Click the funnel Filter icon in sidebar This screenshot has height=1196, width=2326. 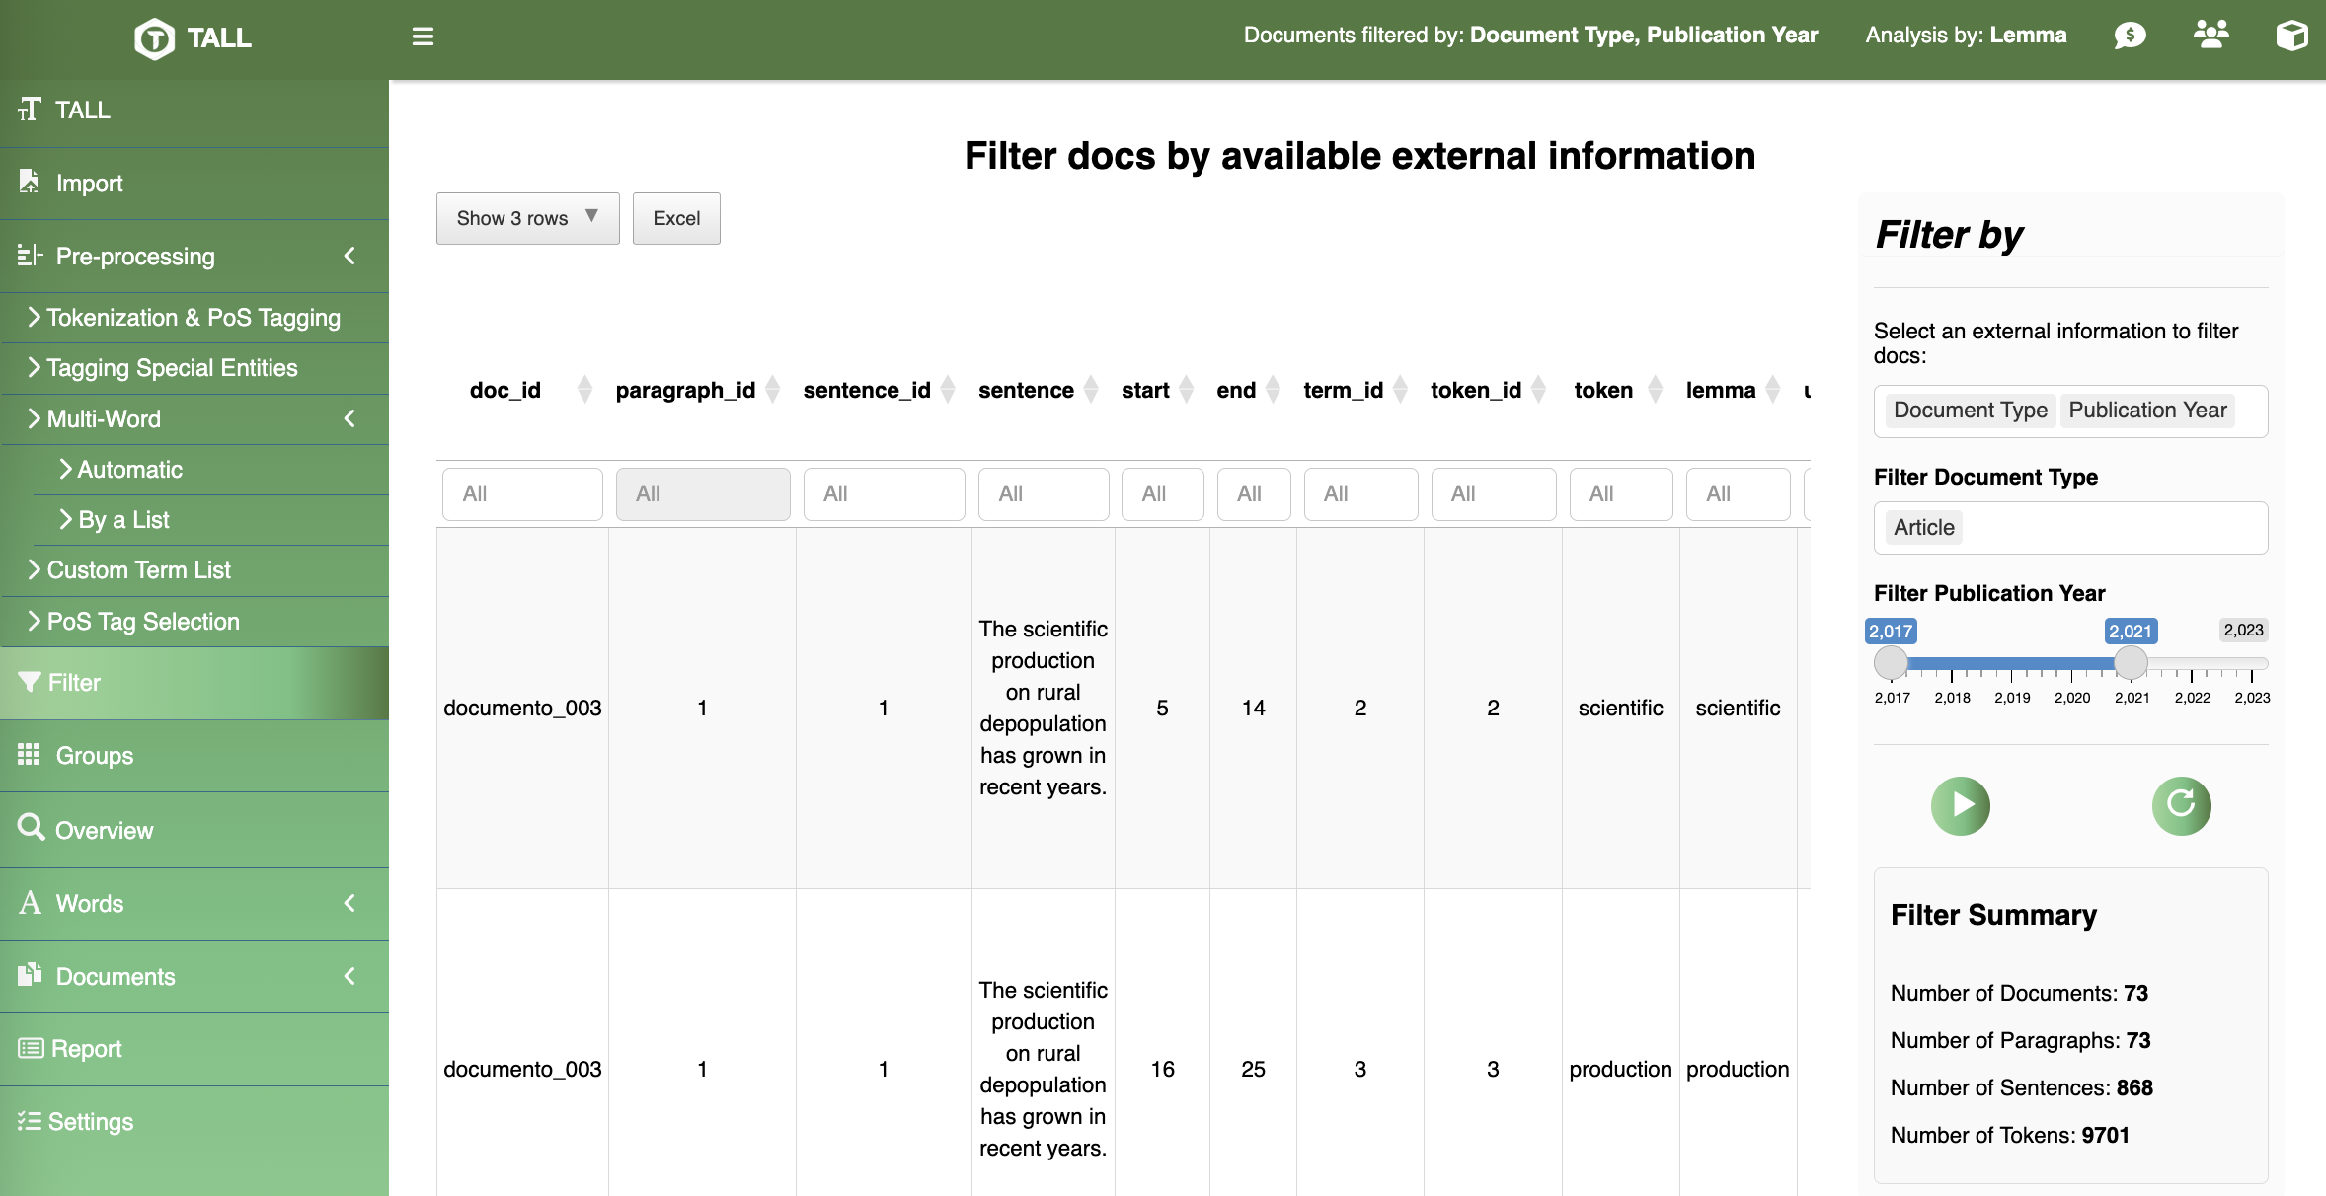click(30, 682)
